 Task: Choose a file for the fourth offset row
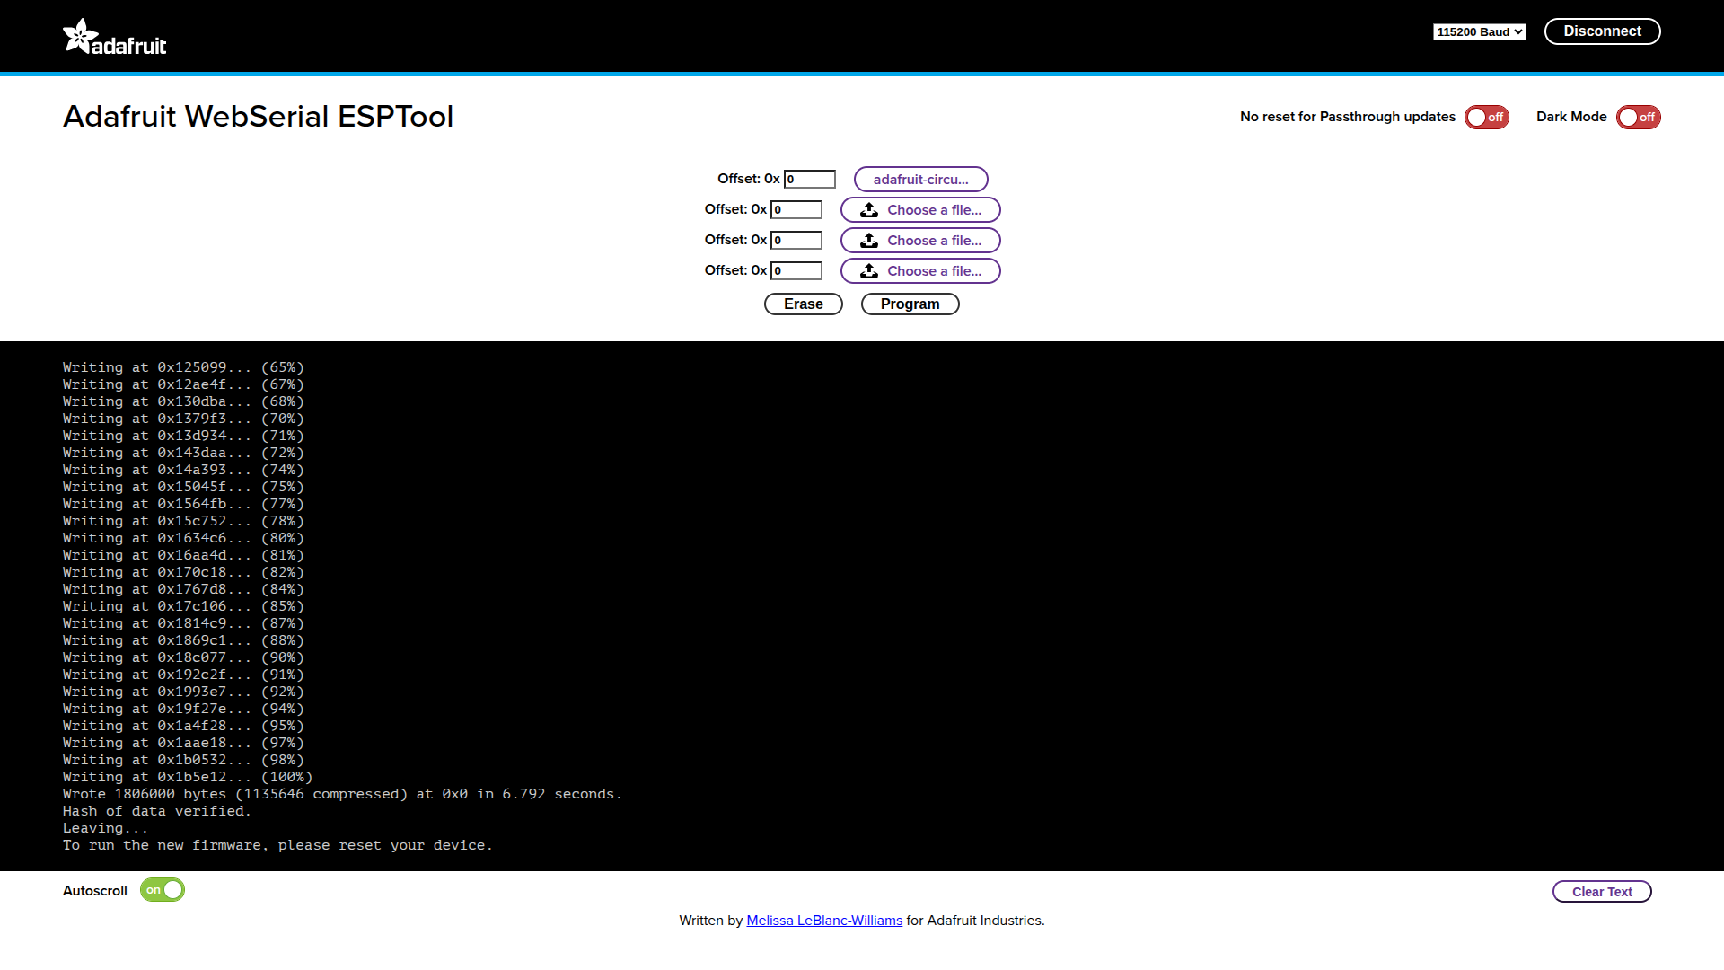point(920,271)
